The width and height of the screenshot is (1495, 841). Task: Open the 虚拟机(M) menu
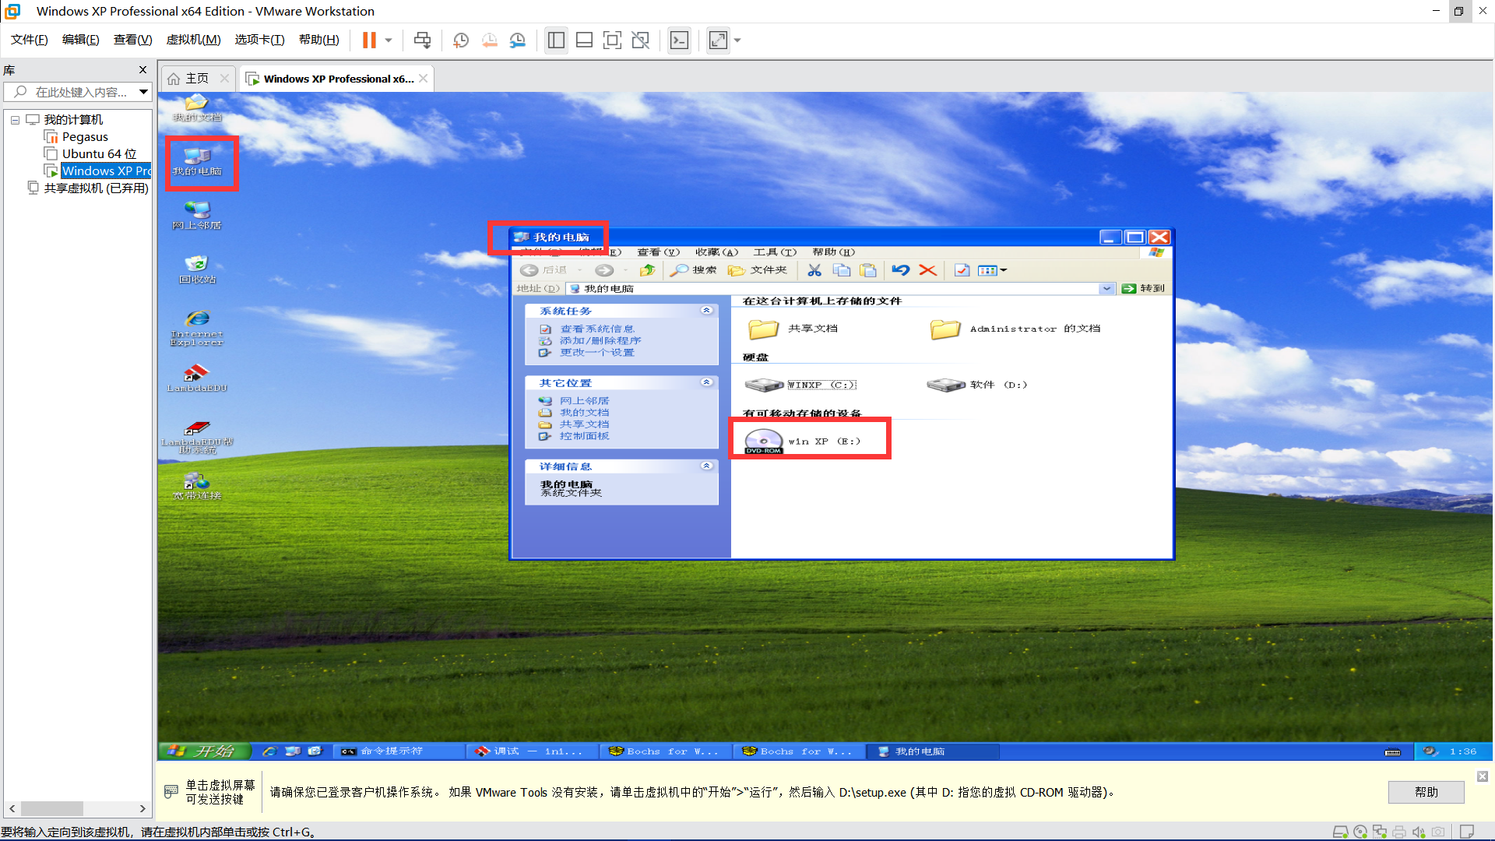(193, 40)
